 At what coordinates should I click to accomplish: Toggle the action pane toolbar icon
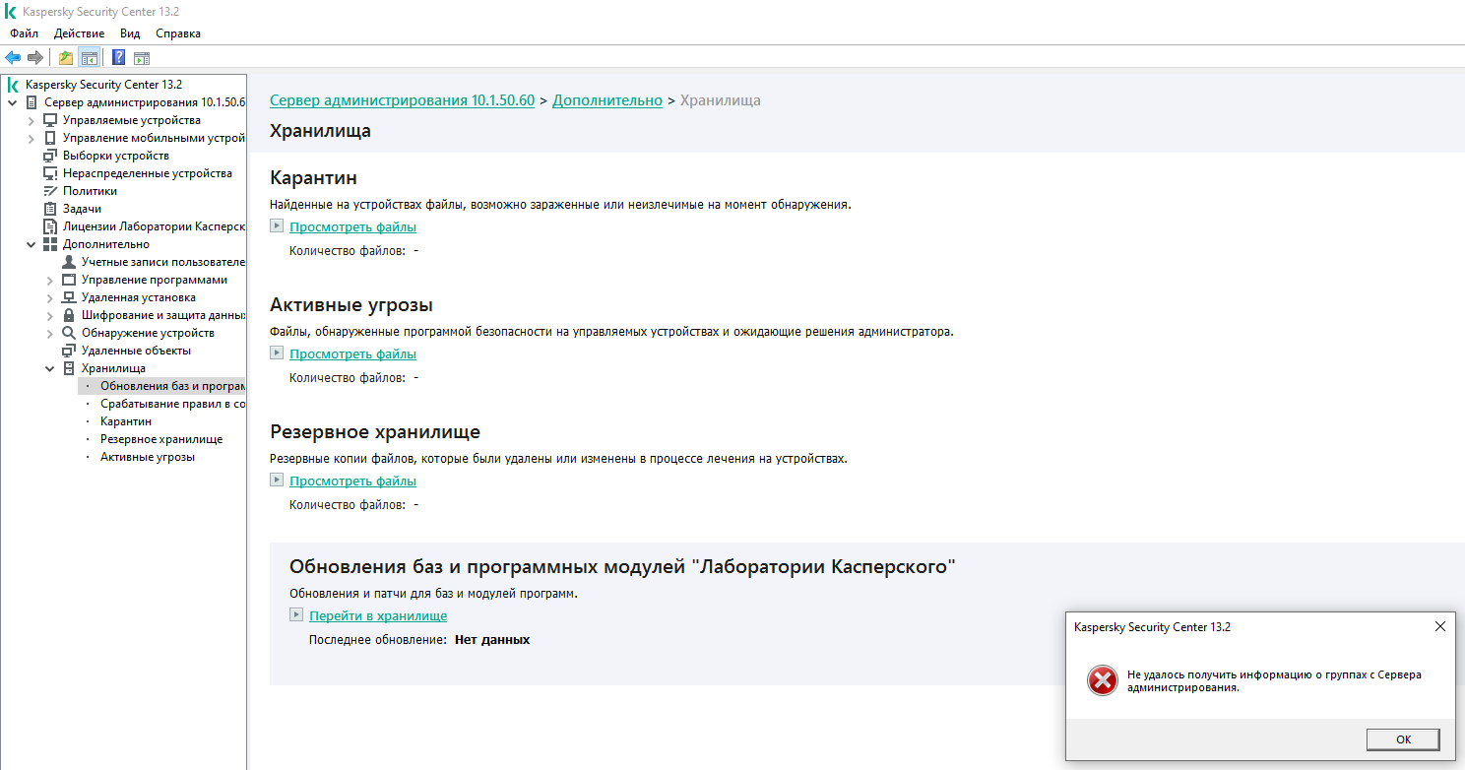[142, 57]
